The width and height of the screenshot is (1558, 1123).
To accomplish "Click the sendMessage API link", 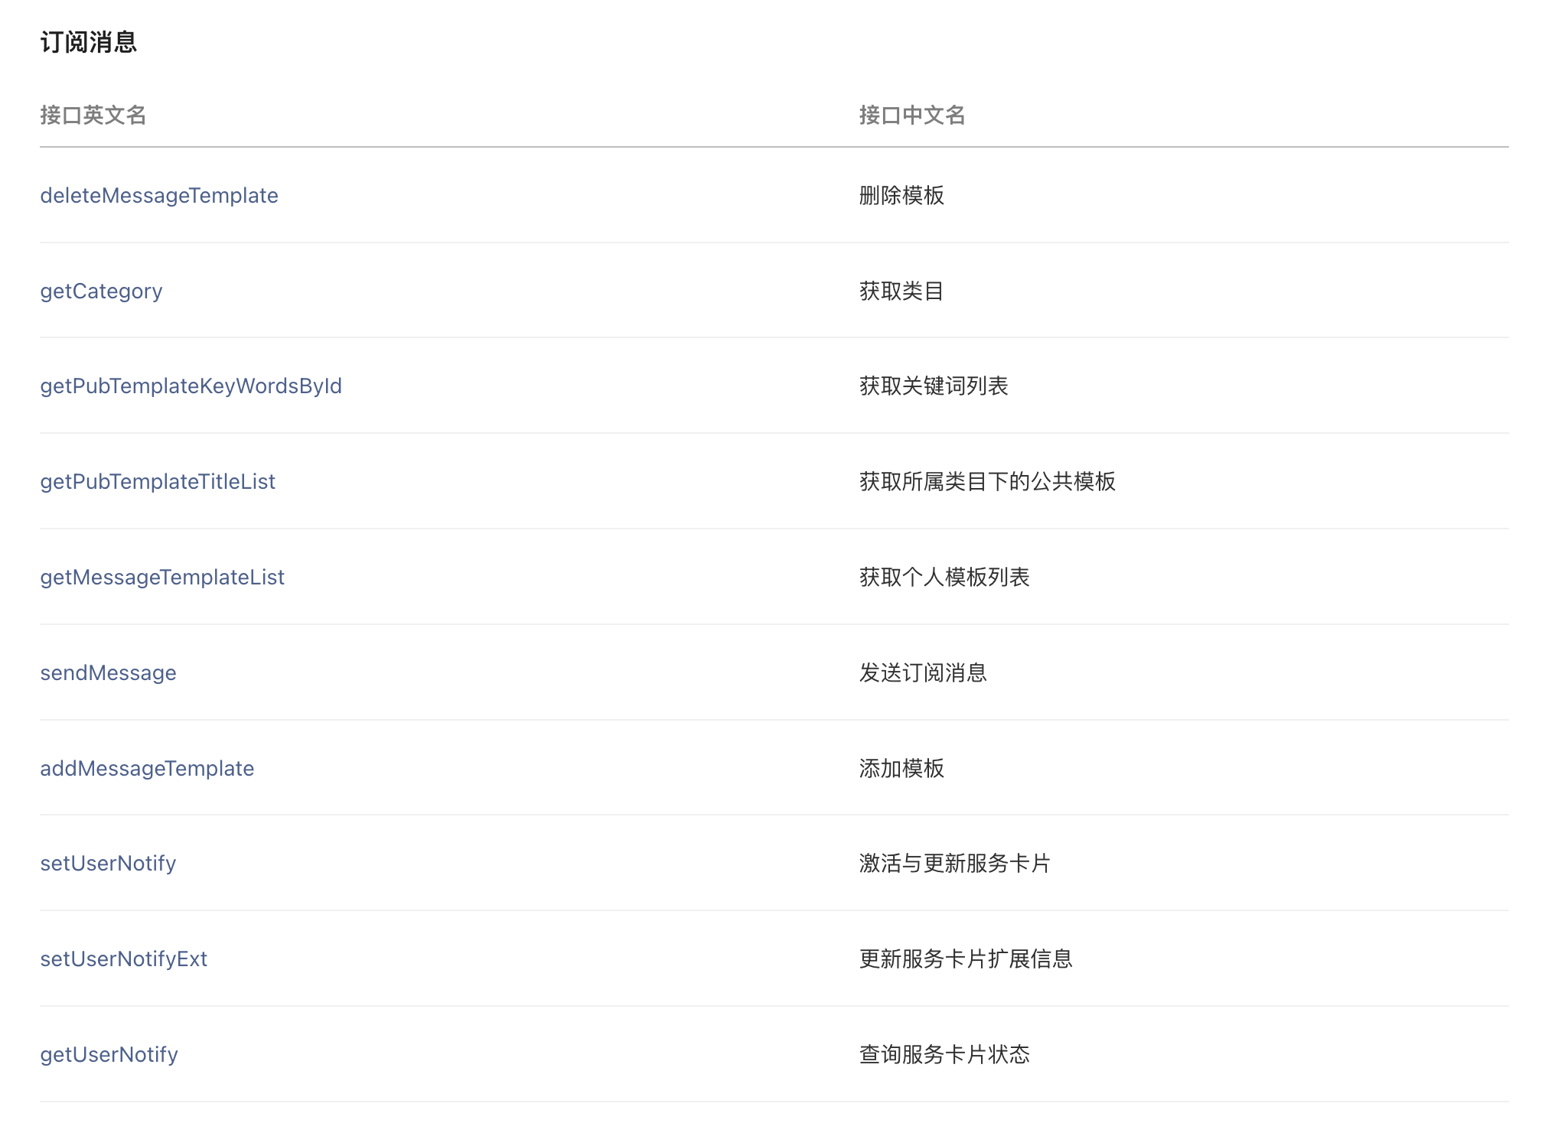I will pyautogui.click(x=108, y=673).
